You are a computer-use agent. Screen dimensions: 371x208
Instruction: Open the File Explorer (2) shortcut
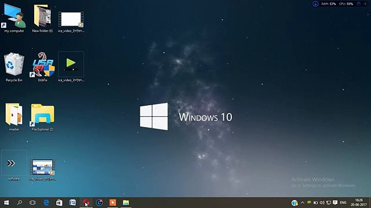click(x=42, y=117)
